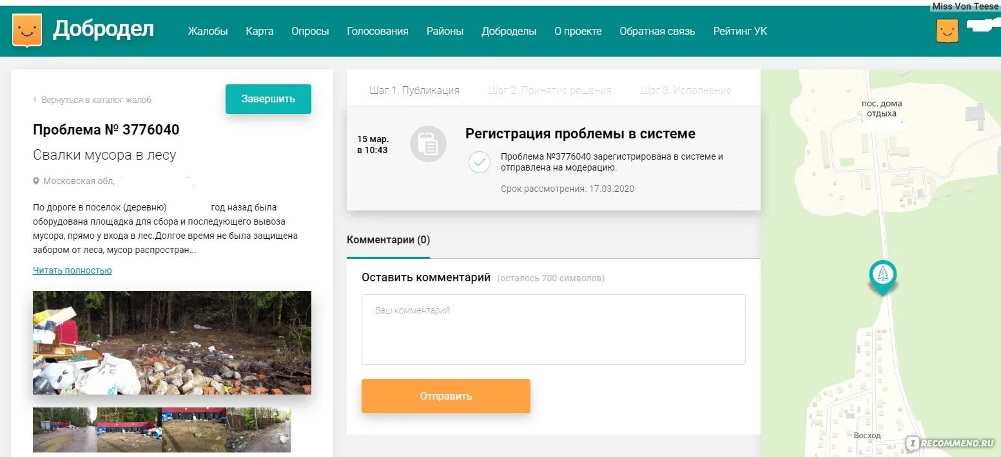The width and height of the screenshot is (1001, 457).
Task: Focus the Ваш комментарий text field
Action: (x=553, y=330)
